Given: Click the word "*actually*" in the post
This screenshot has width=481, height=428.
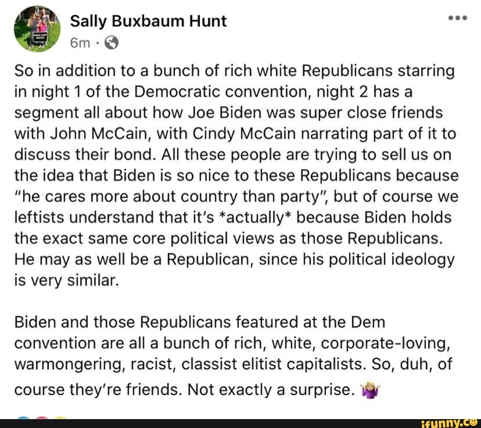Looking at the screenshot, I should pos(251,218).
